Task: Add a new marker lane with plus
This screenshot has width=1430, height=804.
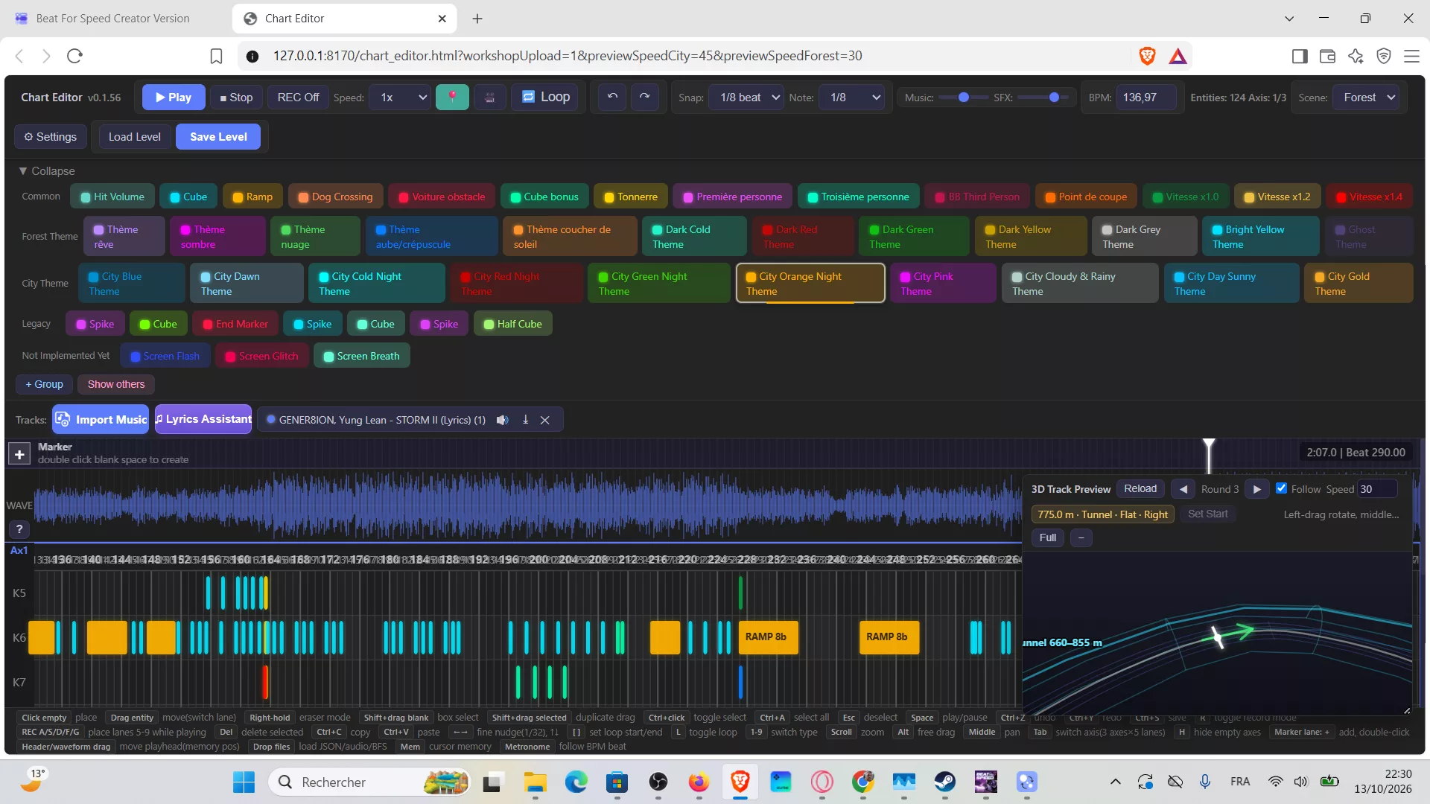Action: [x=19, y=453]
